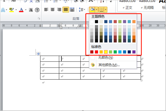The height and width of the screenshot is (111, 166).
Task: Click the table resize handle at bottom-right corner
Action: pyautogui.click(x=141, y=81)
